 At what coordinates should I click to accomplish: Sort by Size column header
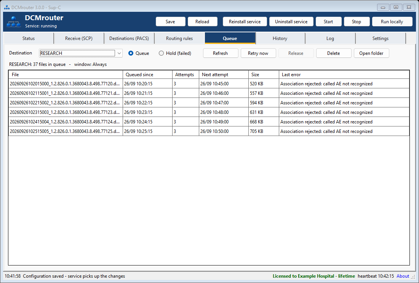tap(264, 75)
